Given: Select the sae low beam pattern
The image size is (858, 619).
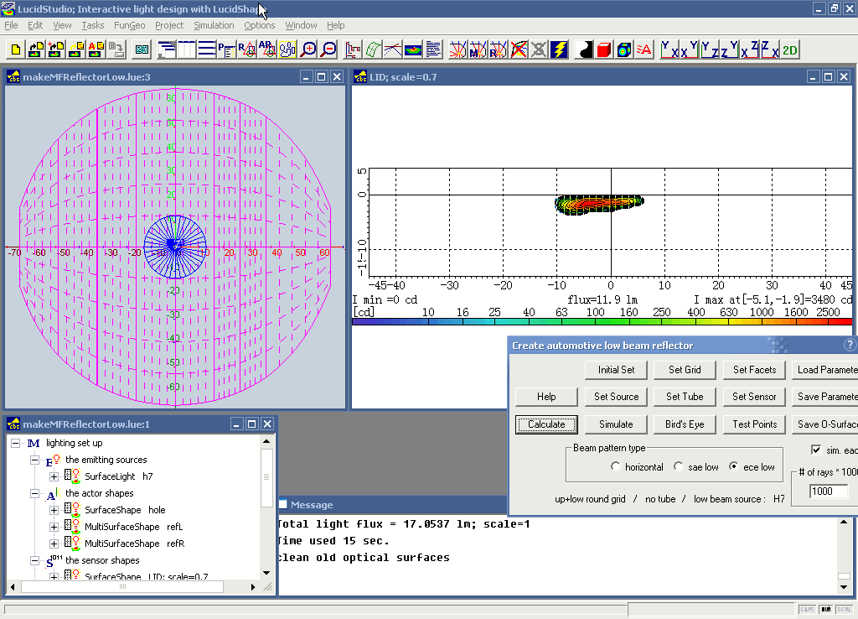Looking at the screenshot, I should pos(679,466).
